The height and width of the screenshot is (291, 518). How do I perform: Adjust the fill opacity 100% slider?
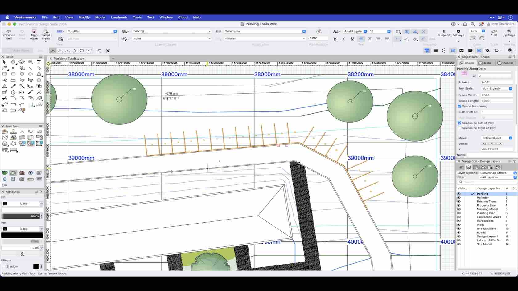point(21,216)
